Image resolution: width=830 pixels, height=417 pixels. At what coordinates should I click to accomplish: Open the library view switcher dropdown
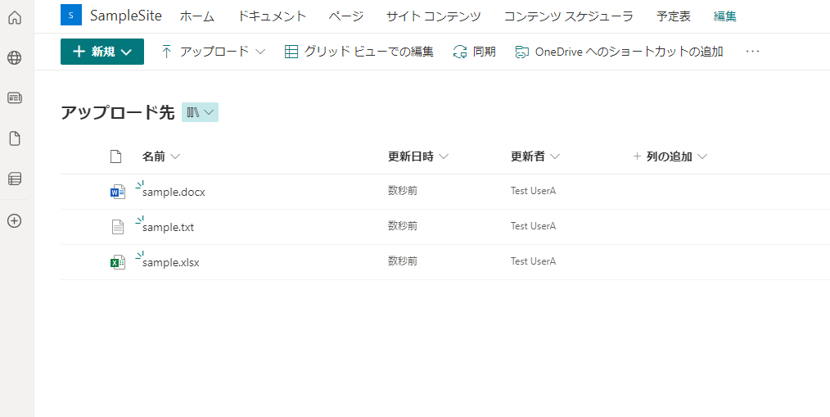click(x=200, y=111)
